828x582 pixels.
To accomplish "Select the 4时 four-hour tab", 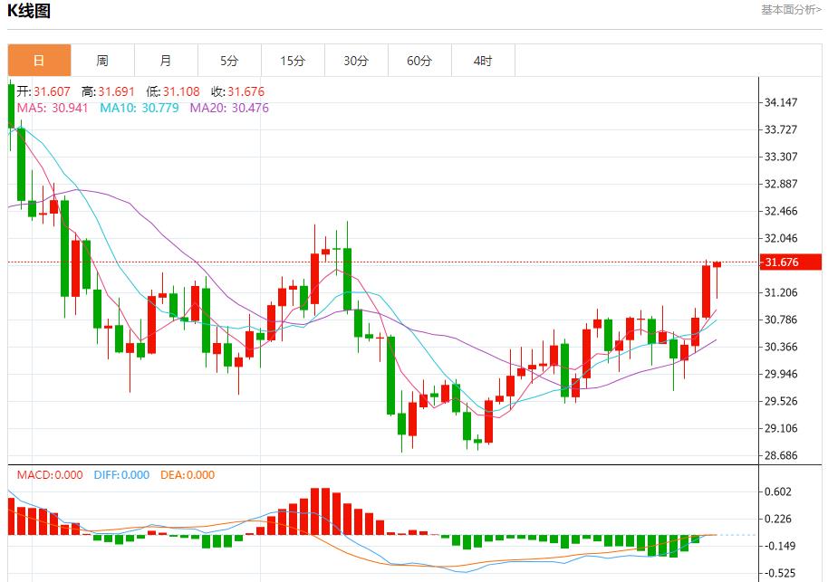I will (x=483, y=61).
